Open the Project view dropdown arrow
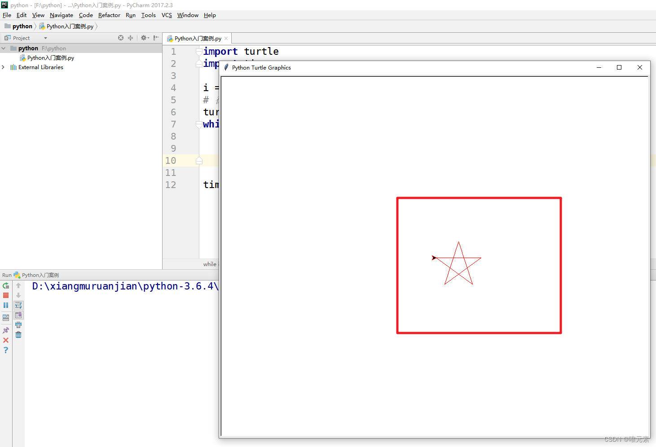This screenshot has width=656, height=447. [x=45, y=38]
